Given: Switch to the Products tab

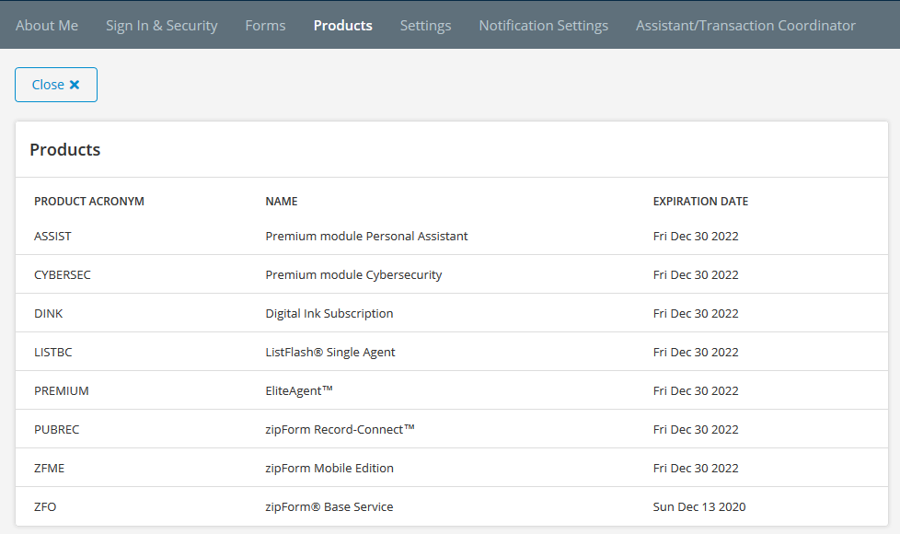Looking at the screenshot, I should [x=342, y=25].
